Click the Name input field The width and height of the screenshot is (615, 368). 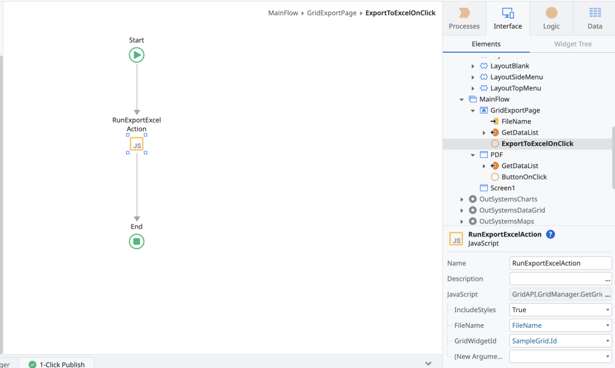(x=560, y=263)
